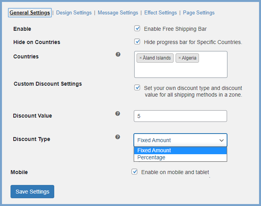261x206 pixels.
Task: Open the Page Settings tab
Action: [x=199, y=13]
